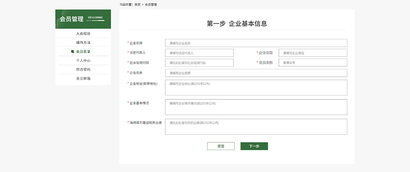Click the 首页 breadcrumb link
Screen dimensions: 410x172
(x=137, y=5)
